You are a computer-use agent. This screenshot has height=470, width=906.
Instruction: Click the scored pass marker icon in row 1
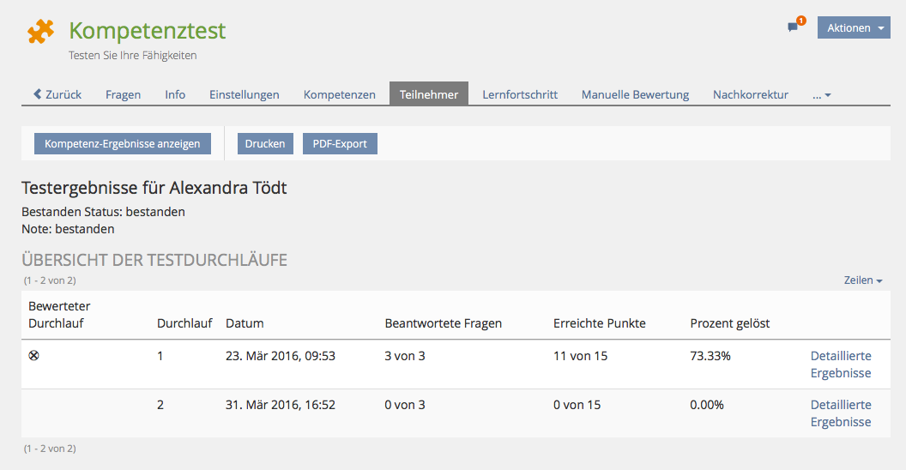33,355
